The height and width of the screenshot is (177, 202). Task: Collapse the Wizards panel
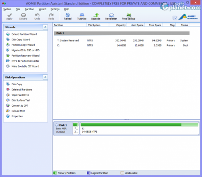pos(45,27)
